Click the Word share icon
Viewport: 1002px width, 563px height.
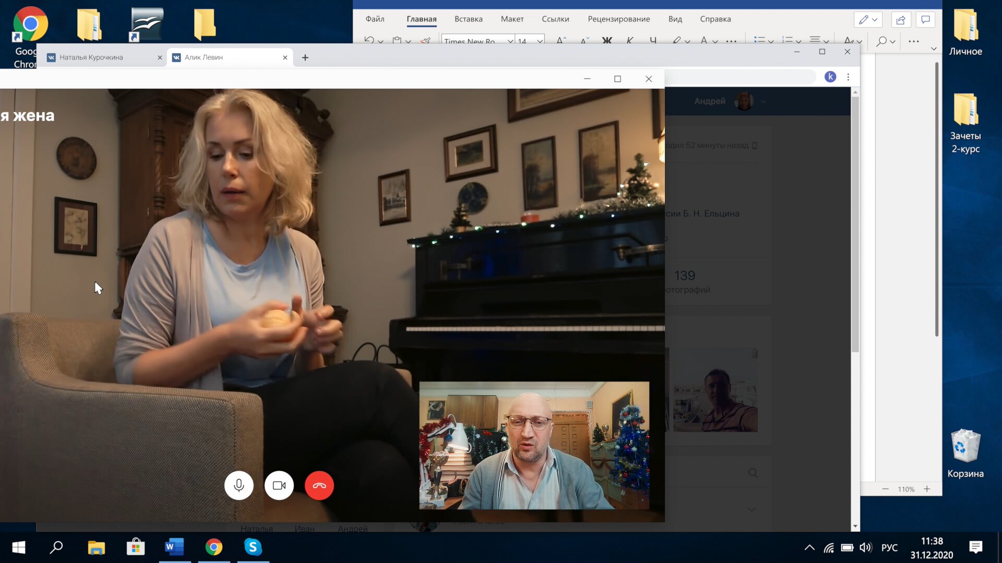[901, 20]
